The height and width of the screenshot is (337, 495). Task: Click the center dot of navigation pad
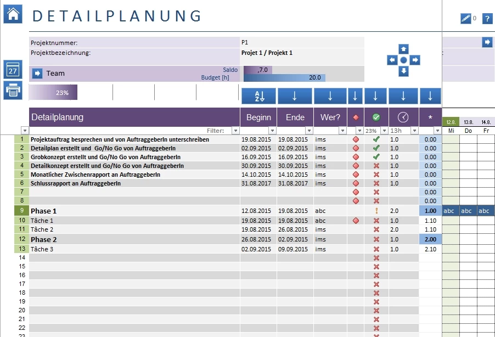pos(403,60)
